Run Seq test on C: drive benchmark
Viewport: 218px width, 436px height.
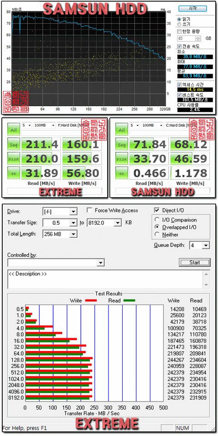click(x=122, y=144)
